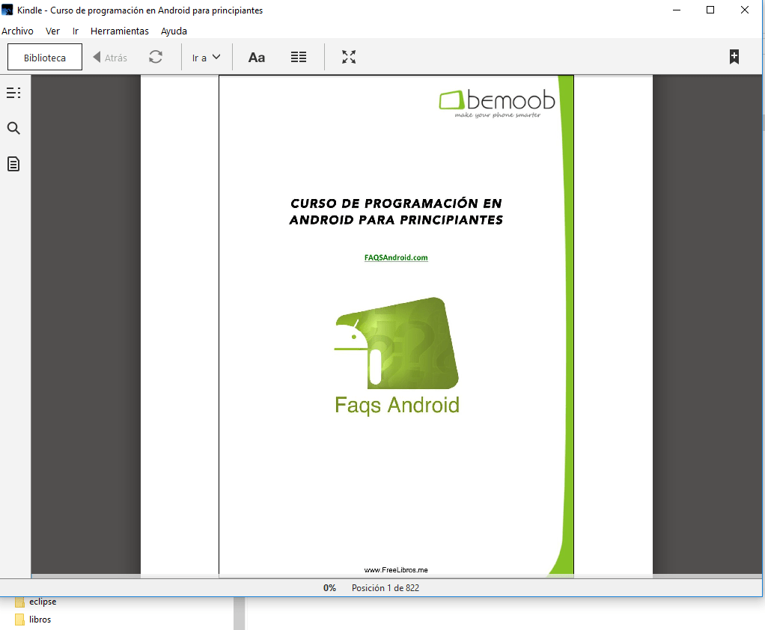Image resolution: width=765 pixels, height=630 pixels.
Task: Click the Biblioteca button
Action: 45,58
